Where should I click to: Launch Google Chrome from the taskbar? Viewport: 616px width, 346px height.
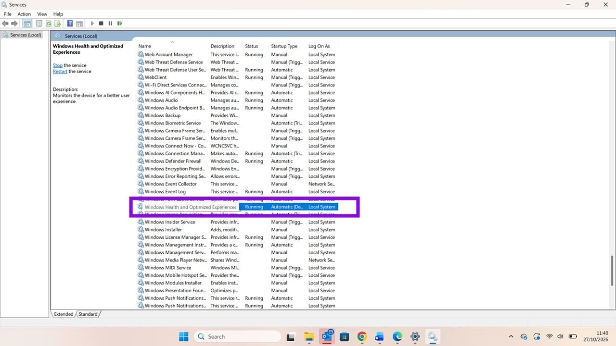coord(362,336)
